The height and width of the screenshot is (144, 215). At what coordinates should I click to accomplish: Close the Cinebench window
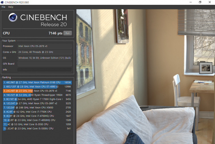point(210,2)
